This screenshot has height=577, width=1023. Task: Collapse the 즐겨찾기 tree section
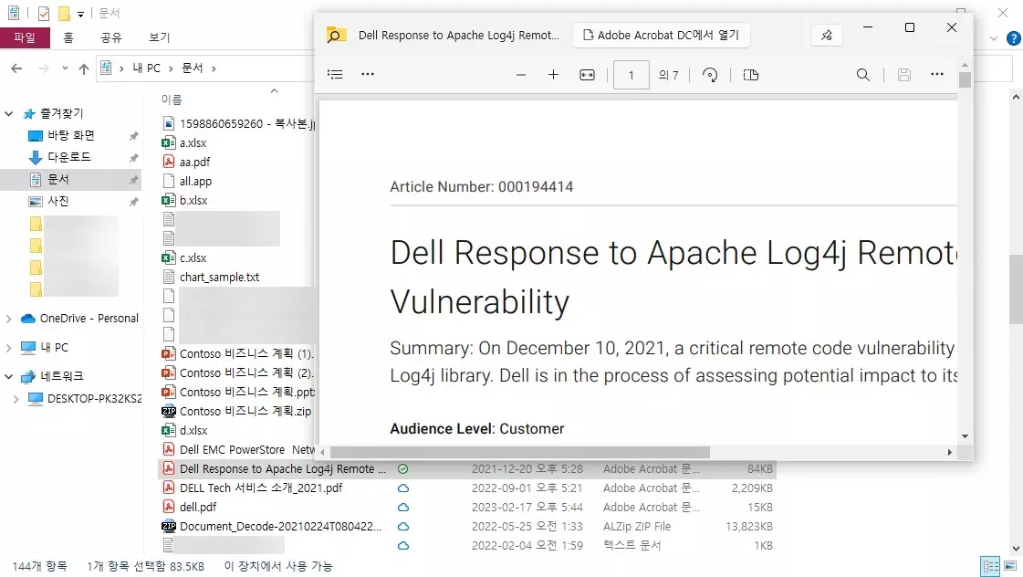click(x=9, y=113)
